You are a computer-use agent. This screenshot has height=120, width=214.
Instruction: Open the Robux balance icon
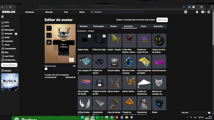point(202,12)
